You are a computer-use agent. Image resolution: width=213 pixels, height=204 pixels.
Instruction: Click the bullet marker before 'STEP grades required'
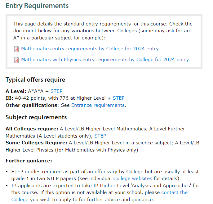7,172
